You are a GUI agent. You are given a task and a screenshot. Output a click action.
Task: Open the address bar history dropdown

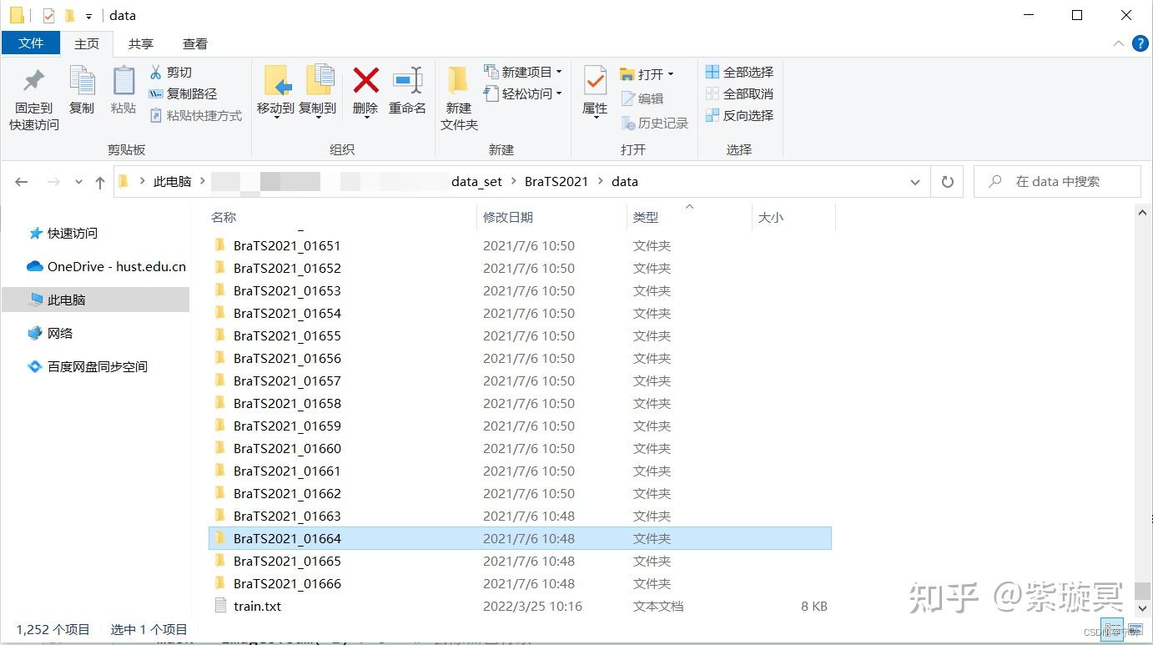[x=915, y=181]
